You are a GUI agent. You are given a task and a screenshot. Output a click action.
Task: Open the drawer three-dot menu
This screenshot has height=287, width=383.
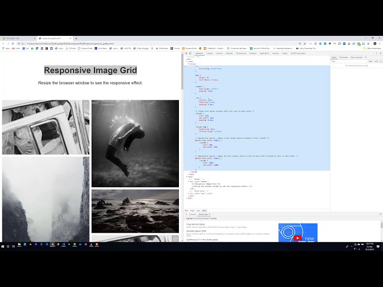point(186,214)
